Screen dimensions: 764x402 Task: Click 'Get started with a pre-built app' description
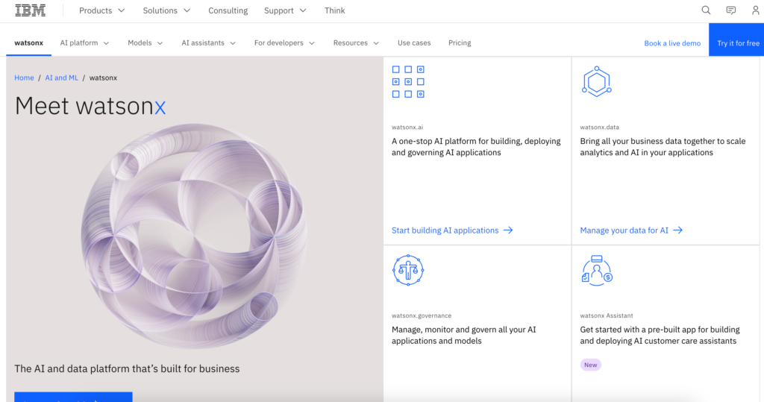pyautogui.click(x=660, y=335)
